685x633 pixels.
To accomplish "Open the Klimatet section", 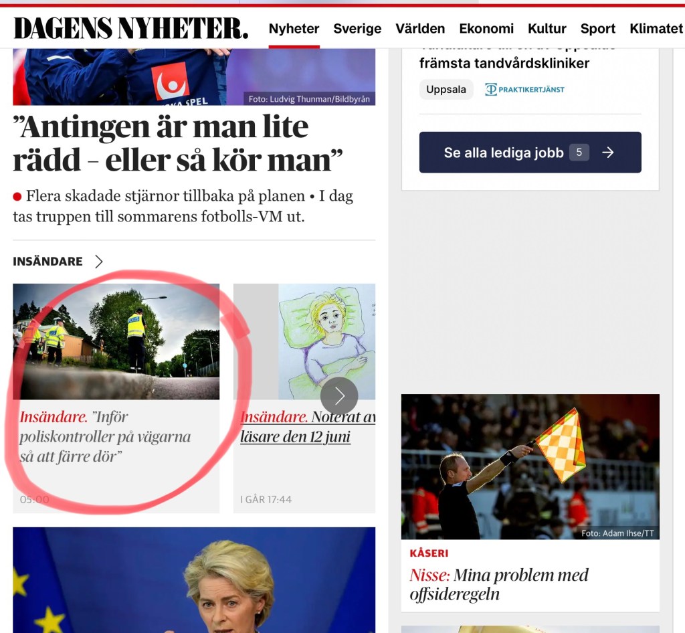I will (x=656, y=29).
